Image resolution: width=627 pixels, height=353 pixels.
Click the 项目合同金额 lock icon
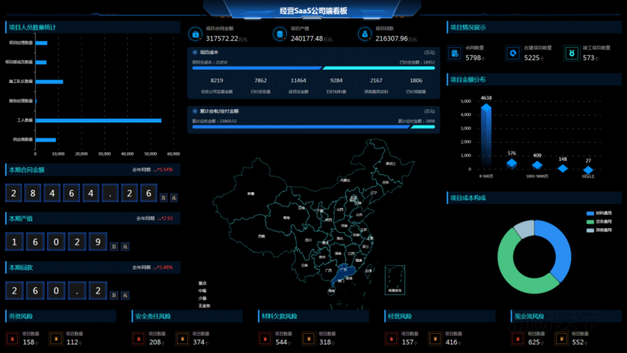(195, 35)
